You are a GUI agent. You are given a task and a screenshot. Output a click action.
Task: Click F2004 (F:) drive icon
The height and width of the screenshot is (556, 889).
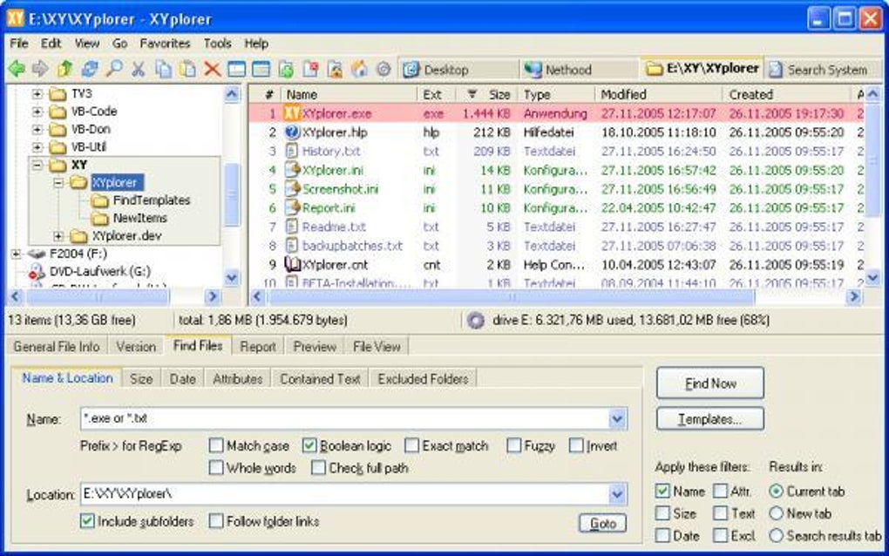pyautogui.click(x=37, y=254)
